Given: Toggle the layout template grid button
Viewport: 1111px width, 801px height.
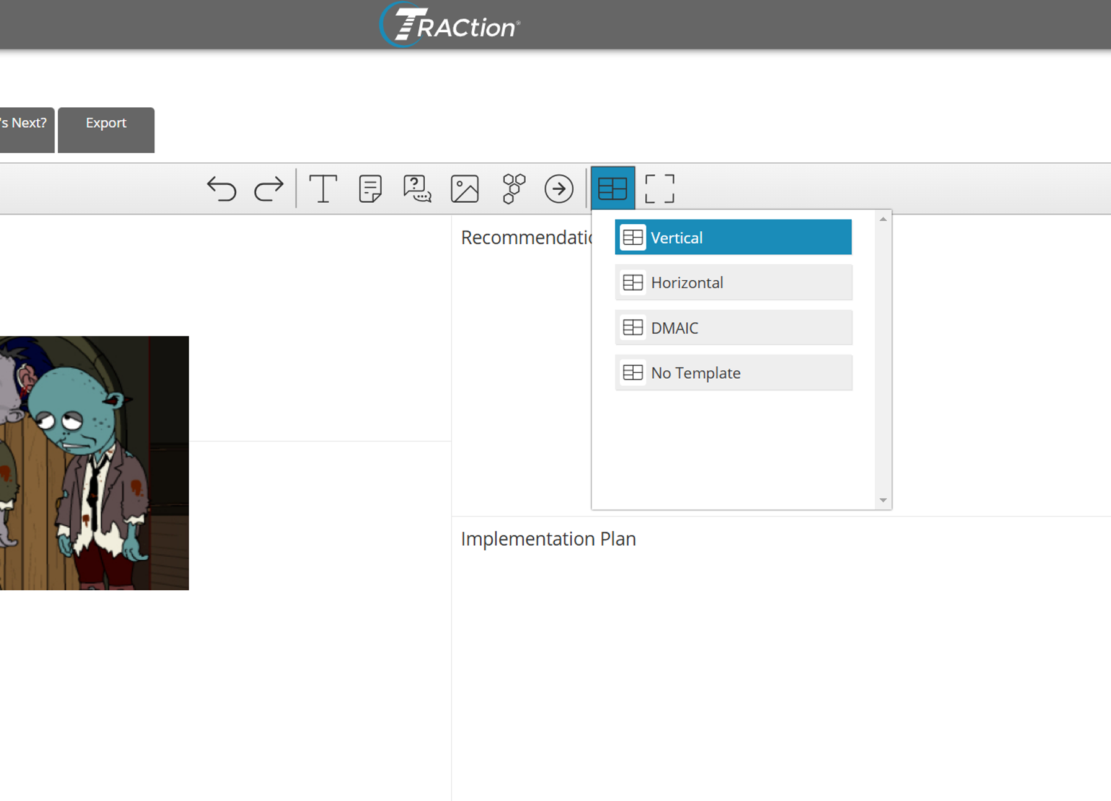Looking at the screenshot, I should click(613, 188).
